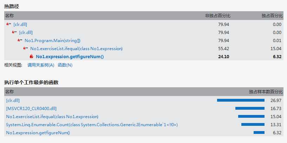Image resolution: width=287 pixels, height=143 pixels.
Task: Open nested [clr.dll] hot path entry
Action: (26, 33)
